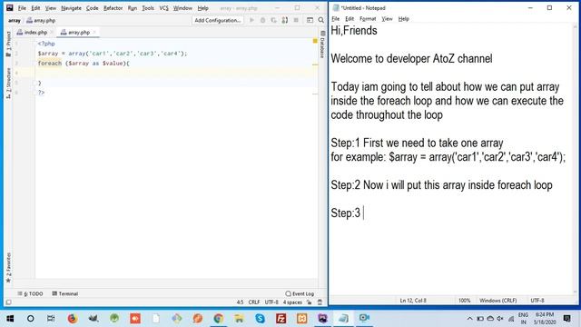The height and width of the screenshot is (327, 581).
Task: Open PhpStorm Tools menu
Action: point(148,8)
